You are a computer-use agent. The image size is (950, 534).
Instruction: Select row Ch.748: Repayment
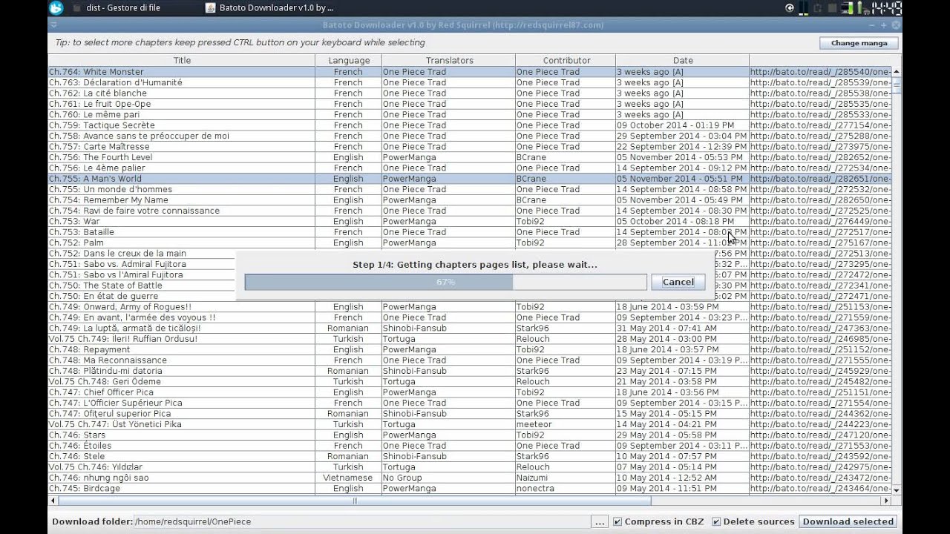(470, 349)
